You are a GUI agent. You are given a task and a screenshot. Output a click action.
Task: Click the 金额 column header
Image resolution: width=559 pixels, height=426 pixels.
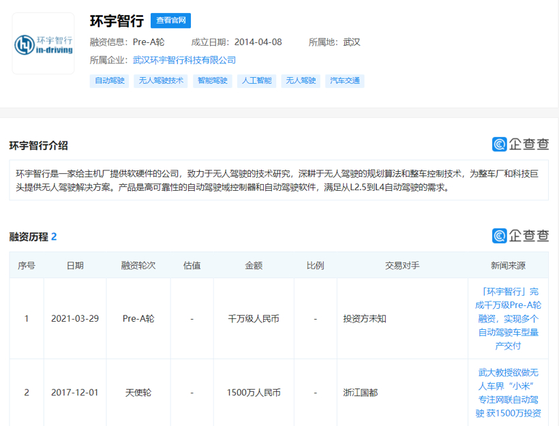254,265
